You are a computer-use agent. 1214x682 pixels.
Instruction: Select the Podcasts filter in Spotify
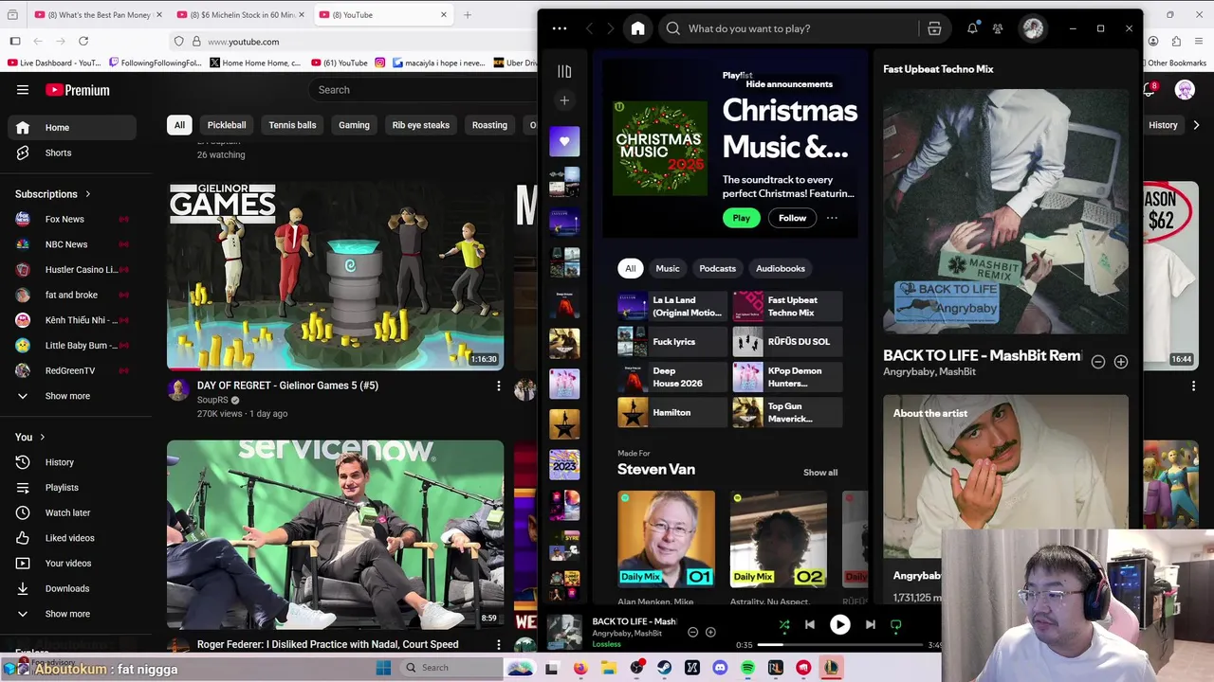pyautogui.click(x=717, y=268)
